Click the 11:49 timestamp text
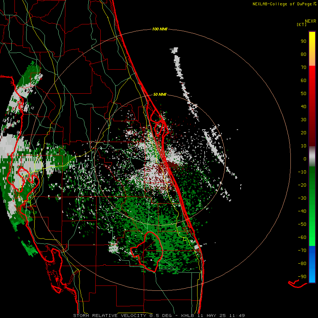The height and width of the screenshot is (318, 318). [x=237, y=316]
